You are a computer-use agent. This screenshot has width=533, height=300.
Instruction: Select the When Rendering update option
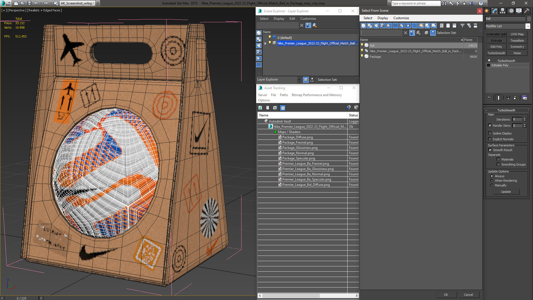pyautogui.click(x=492, y=181)
